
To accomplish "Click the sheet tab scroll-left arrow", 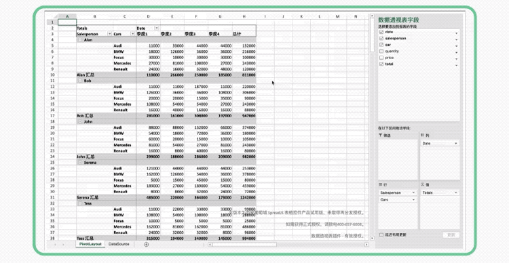I will click(55, 245).
